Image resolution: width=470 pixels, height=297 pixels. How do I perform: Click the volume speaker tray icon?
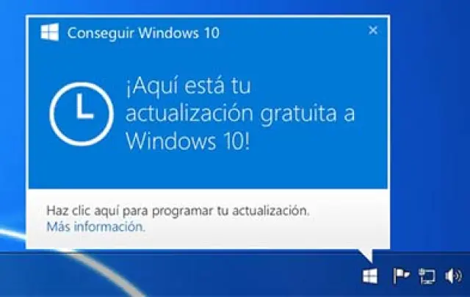click(x=453, y=276)
